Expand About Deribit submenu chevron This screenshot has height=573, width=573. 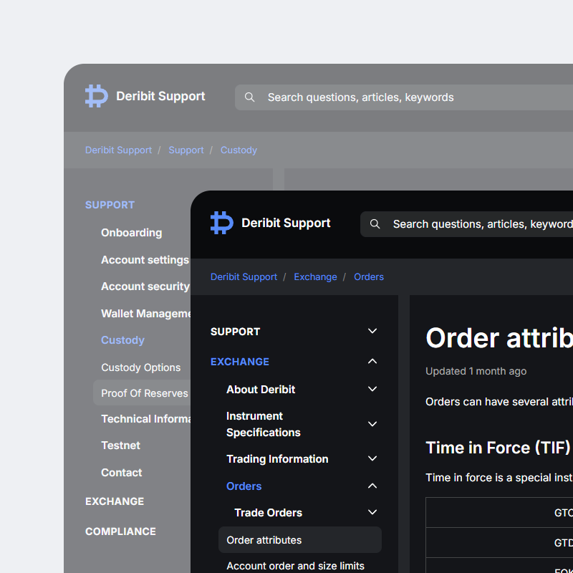[372, 389]
